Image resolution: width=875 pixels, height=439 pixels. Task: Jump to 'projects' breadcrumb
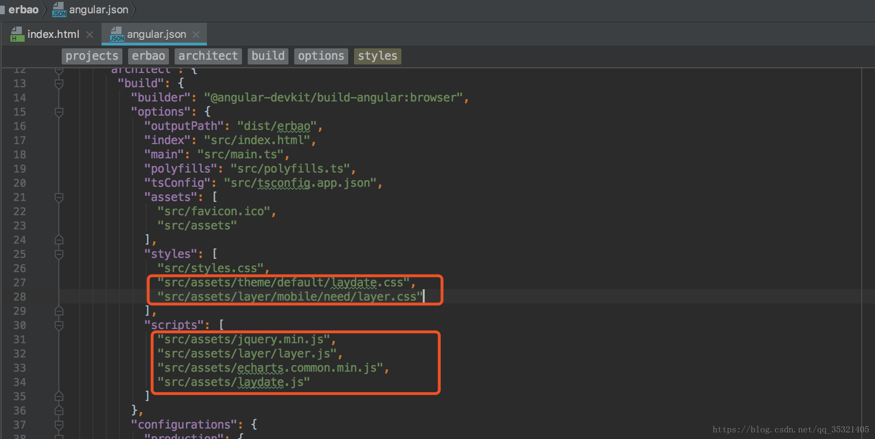point(92,56)
